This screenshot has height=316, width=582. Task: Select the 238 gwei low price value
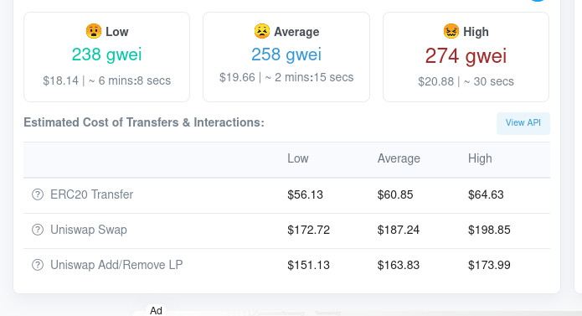click(106, 54)
